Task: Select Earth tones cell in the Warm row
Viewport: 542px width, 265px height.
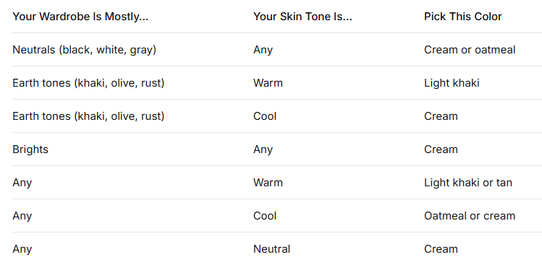Action: coord(88,83)
